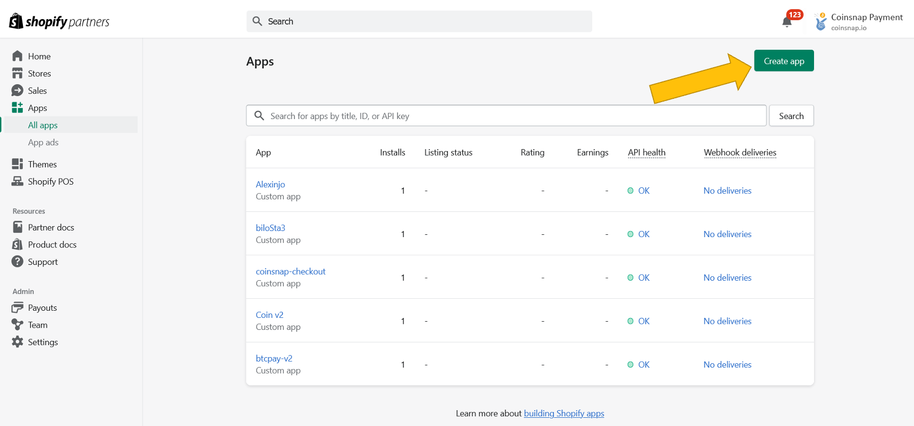Click the top search bar magnifier icon

[x=257, y=21]
